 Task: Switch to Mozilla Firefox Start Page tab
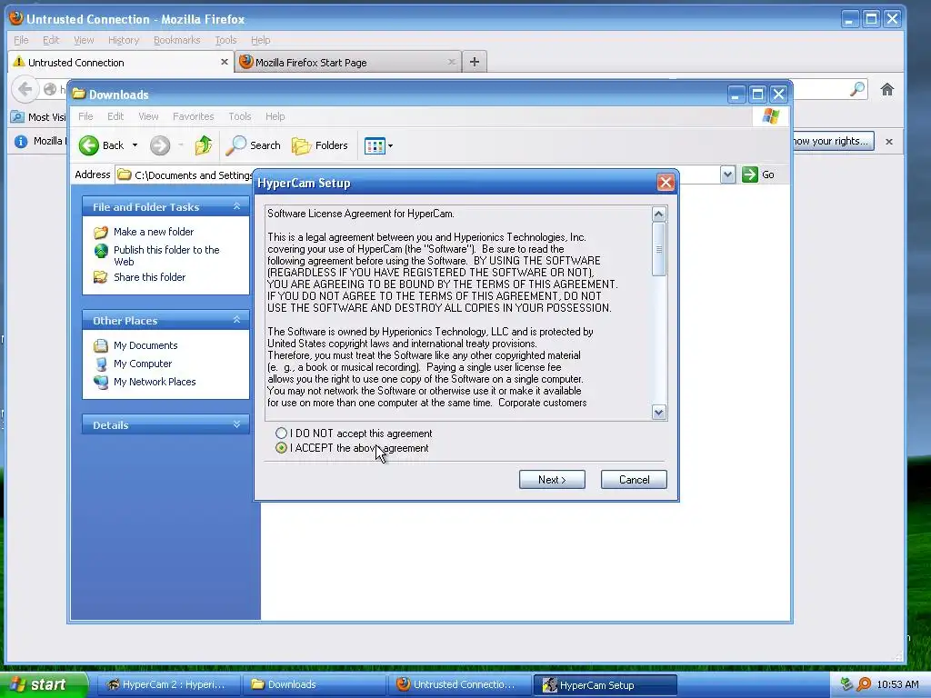coord(348,63)
